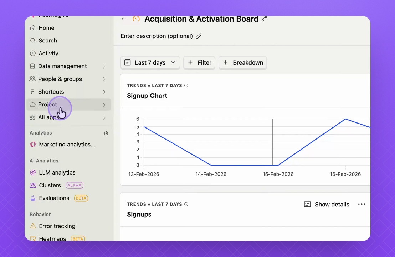The height and width of the screenshot is (257, 395).
Task: Click the LLM analytics icon
Action: [x=33, y=172]
